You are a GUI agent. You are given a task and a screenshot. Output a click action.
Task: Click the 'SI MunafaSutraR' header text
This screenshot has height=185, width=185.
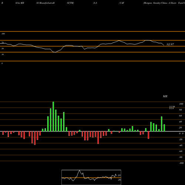pyautogui.click(x=46, y=3)
